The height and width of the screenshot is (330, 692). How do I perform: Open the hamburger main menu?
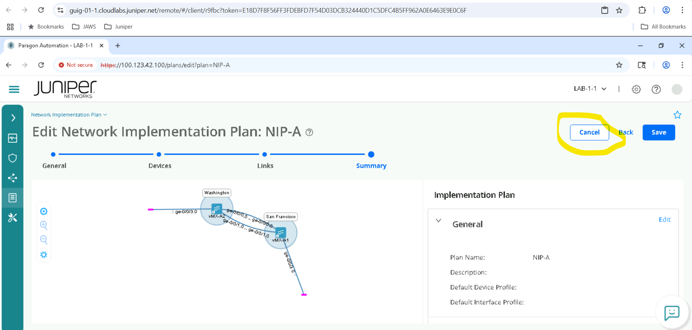14,89
